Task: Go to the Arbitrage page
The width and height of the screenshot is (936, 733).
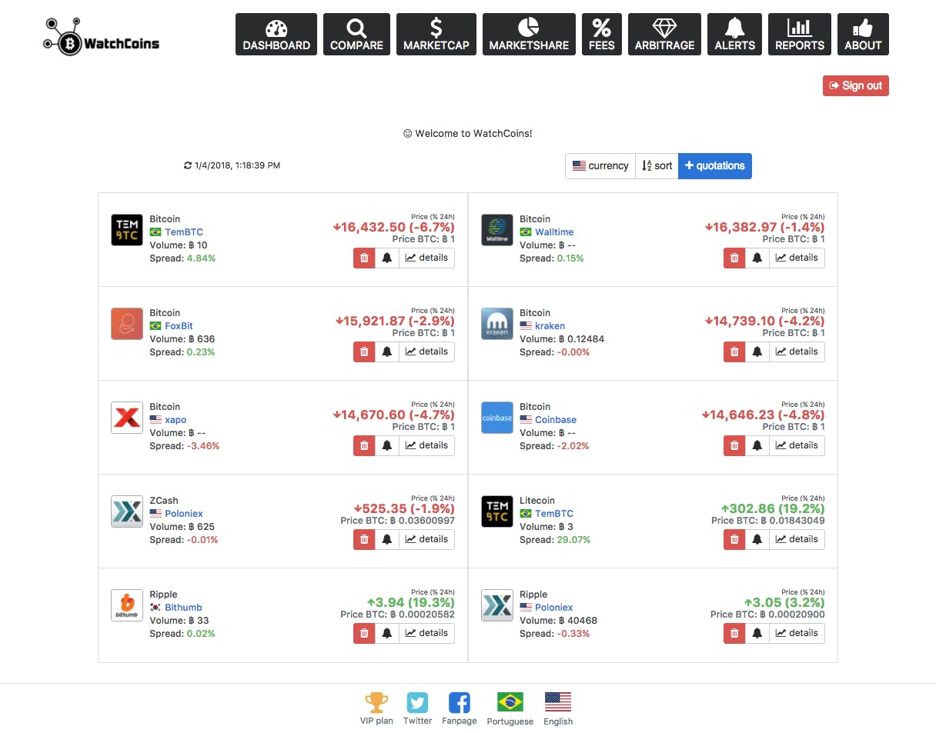Action: pyautogui.click(x=664, y=35)
